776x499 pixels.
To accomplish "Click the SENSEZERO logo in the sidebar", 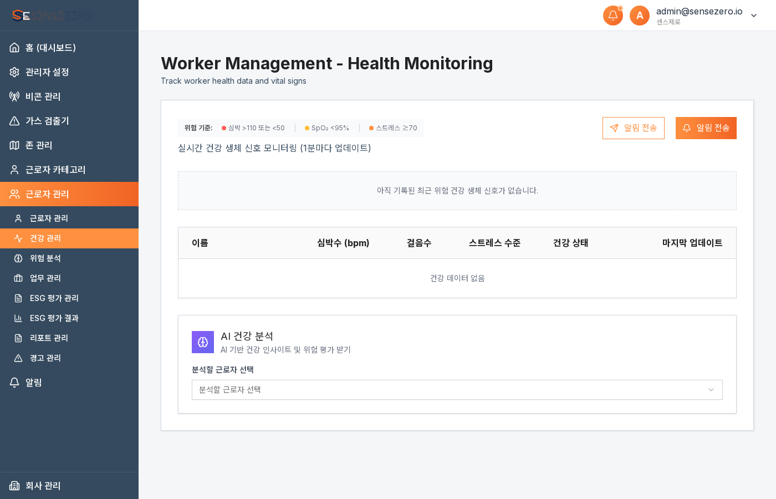I will click(53, 15).
